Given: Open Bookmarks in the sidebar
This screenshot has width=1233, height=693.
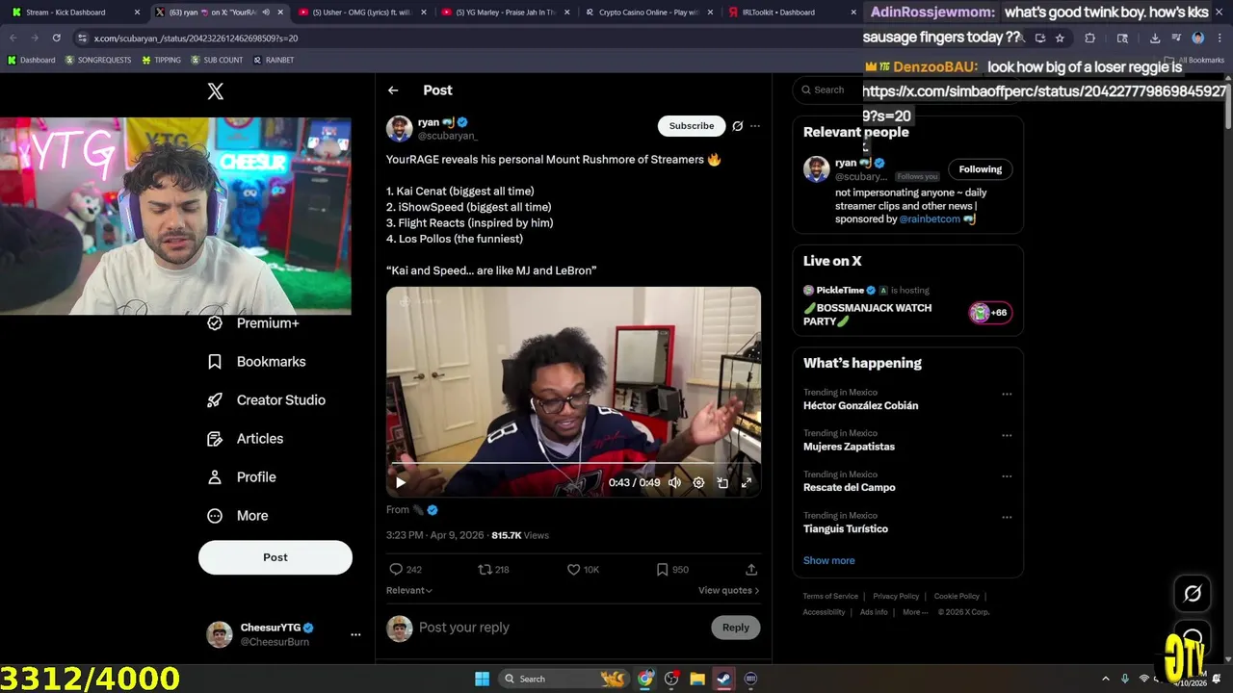Looking at the screenshot, I should (257, 362).
